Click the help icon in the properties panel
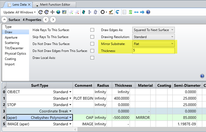This screenshot has height=132, width=206. [202, 76]
